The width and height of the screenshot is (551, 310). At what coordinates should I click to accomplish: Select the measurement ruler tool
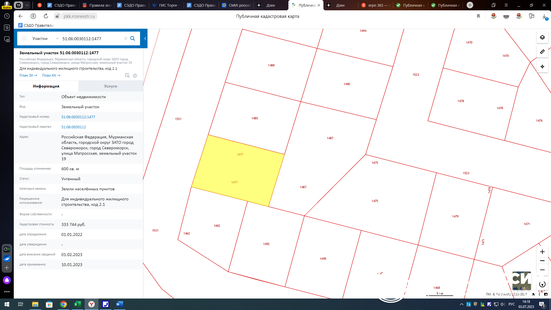(542, 52)
